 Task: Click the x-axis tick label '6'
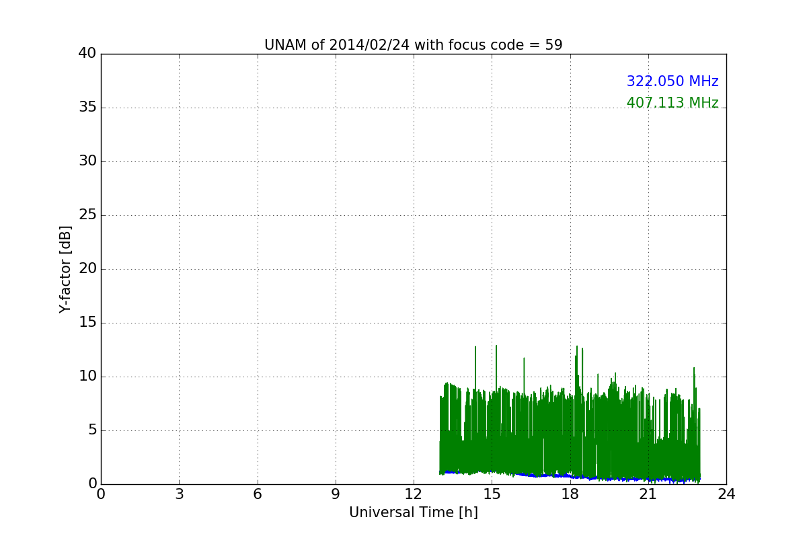click(257, 494)
